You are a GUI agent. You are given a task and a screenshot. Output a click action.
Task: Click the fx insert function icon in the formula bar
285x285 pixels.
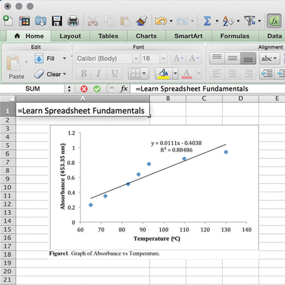click(124, 89)
